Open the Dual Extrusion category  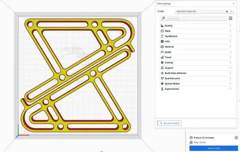tap(196, 78)
